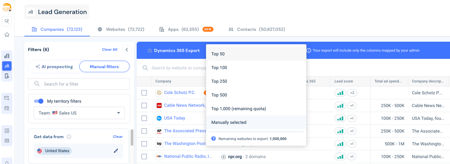Click the lead score bars for USA Today
The height and width of the screenshot is (164, 450).
pos(340,118)
